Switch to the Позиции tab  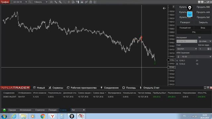[x=52, y=110]
